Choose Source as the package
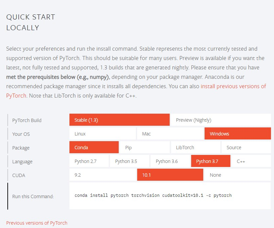 246,148
